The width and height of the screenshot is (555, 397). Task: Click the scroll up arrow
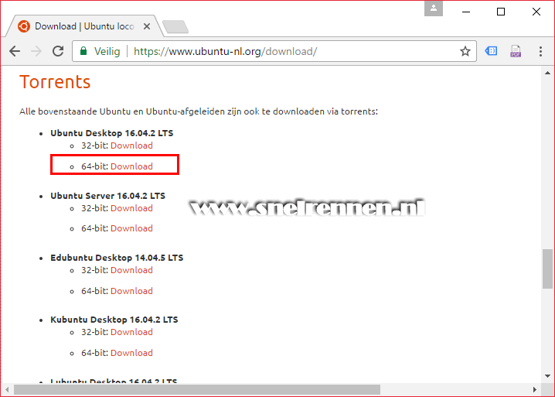tap(547, 73)
